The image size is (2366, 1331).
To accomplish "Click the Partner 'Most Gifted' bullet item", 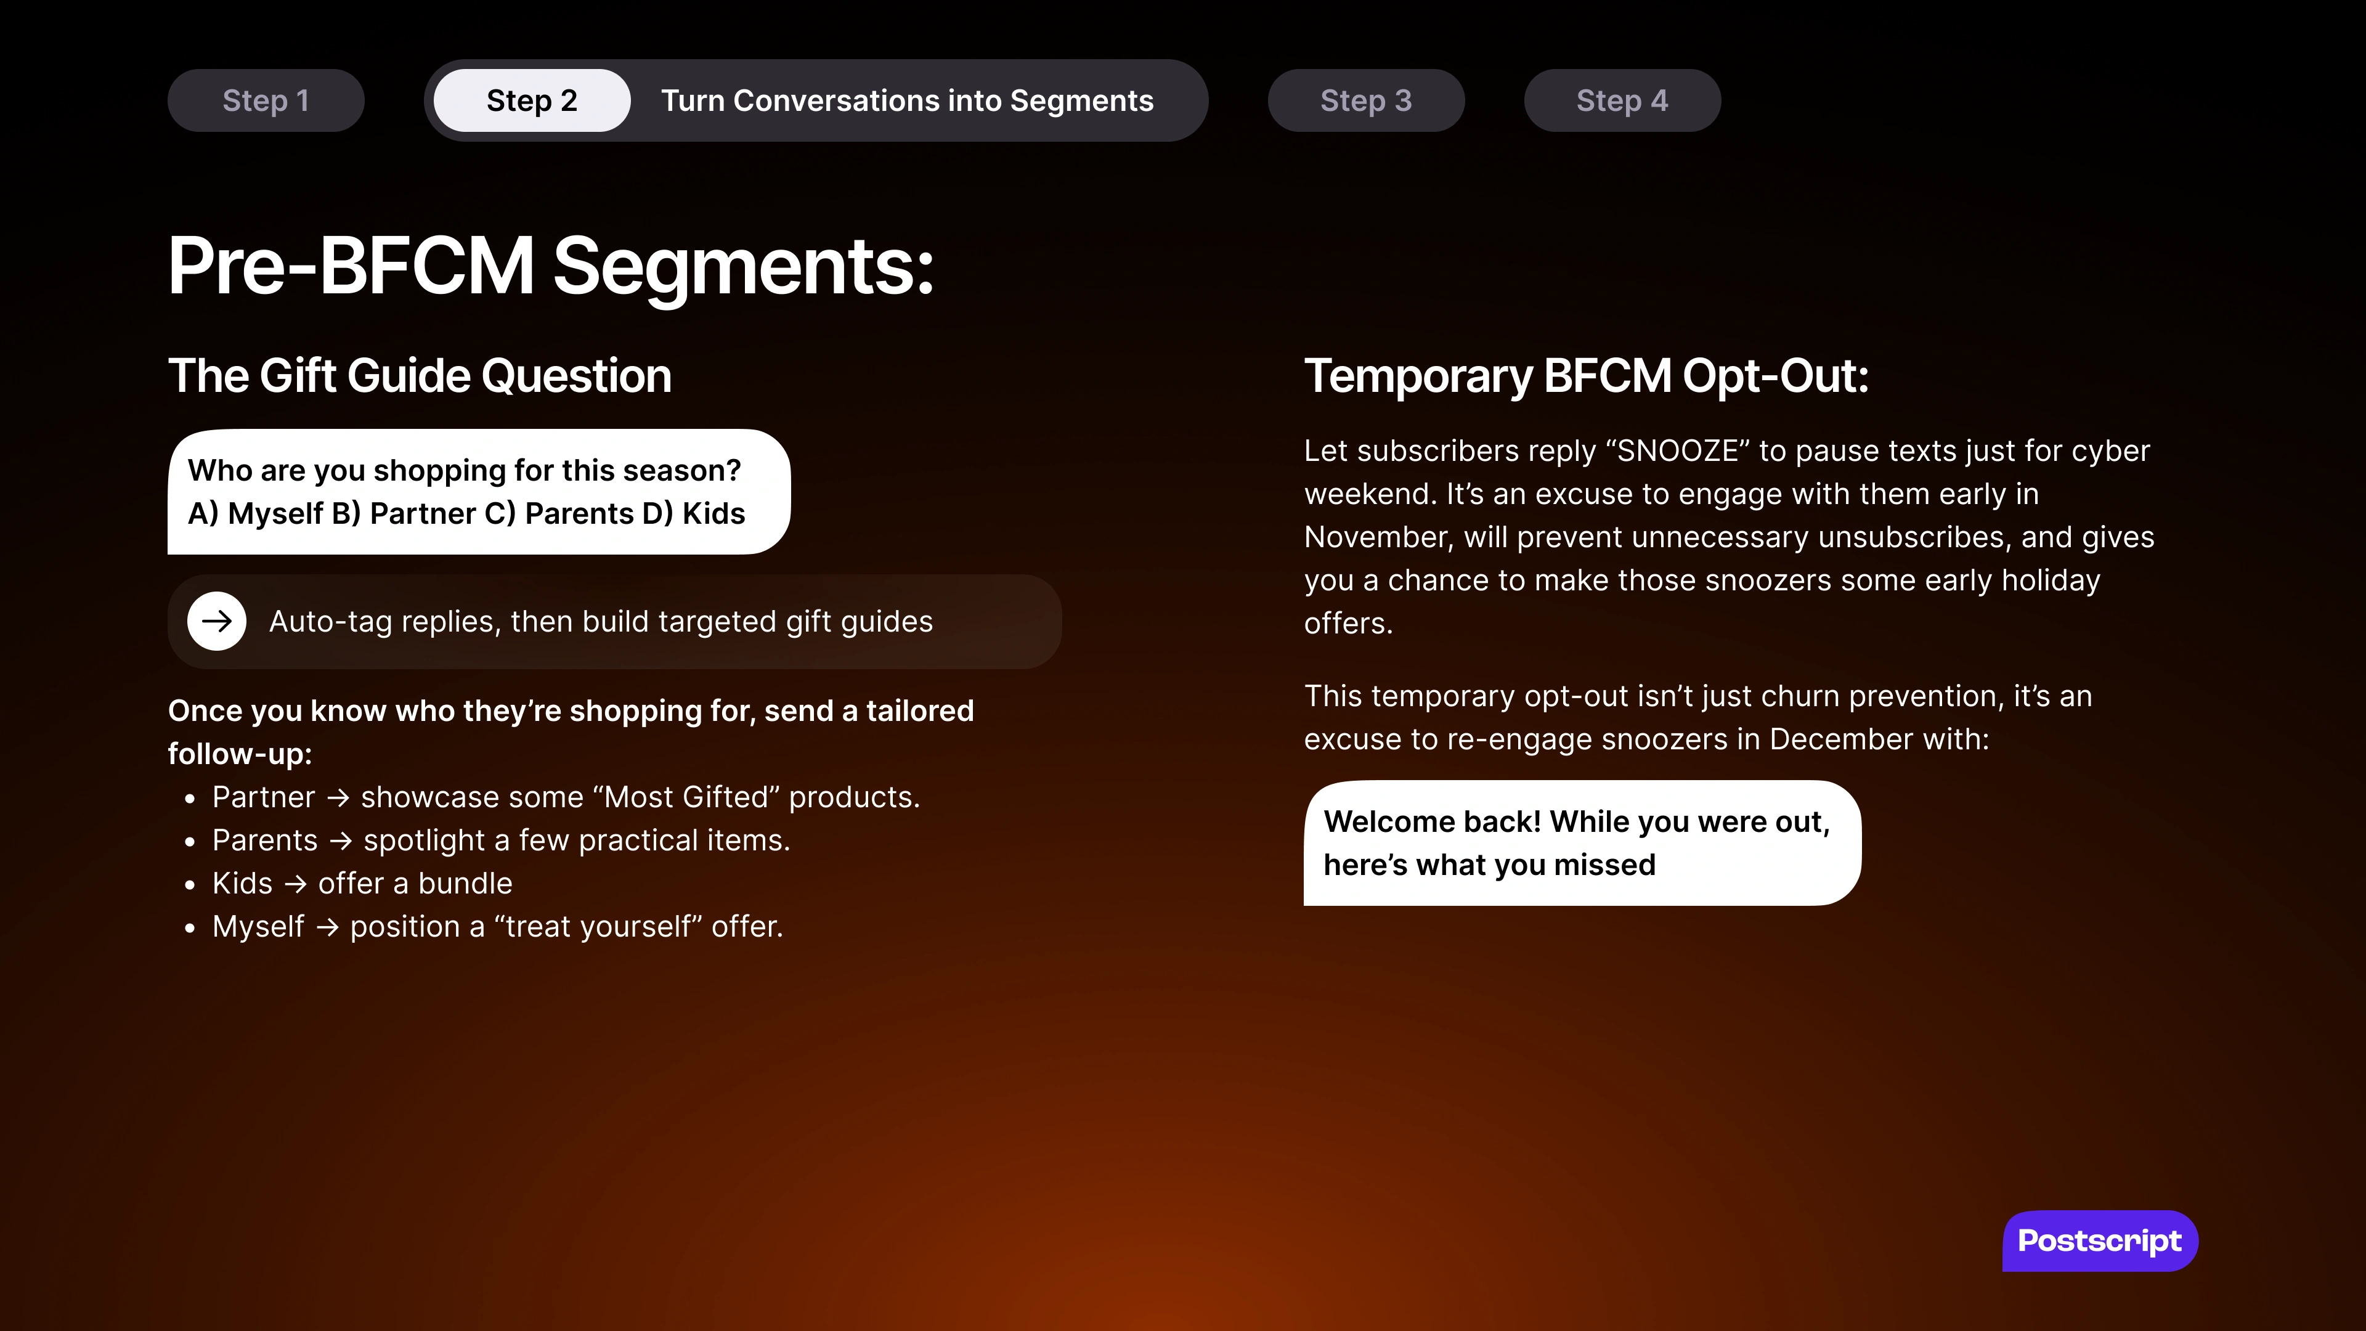I will 566,796.
